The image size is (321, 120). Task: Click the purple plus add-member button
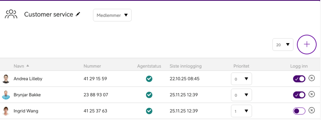pyautogui.click(x=307, y=44)
